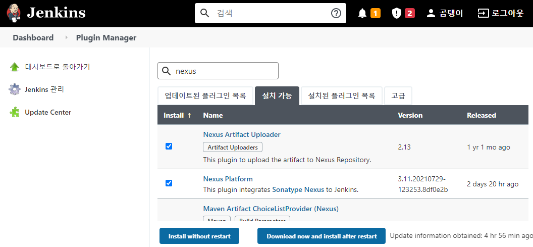Viewport: 533px width, 247px height.
Task: Sort by Install column header
Action: click(x=178, y=115)
